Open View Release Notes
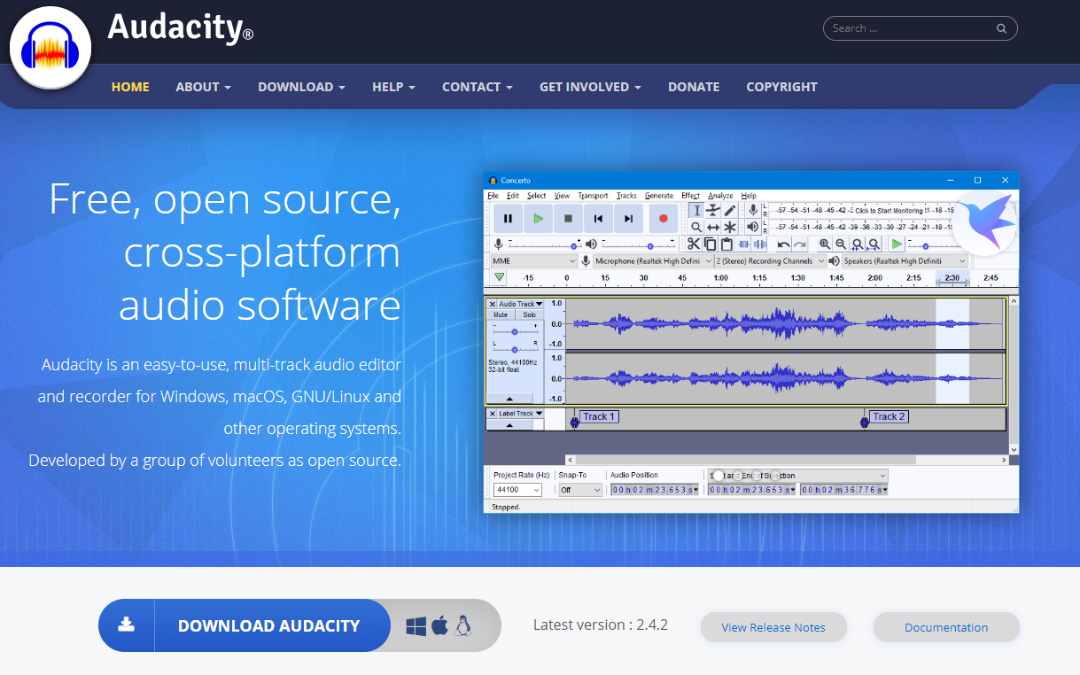The height and width of the screenshot is (675, 1080). coord(773,627)
